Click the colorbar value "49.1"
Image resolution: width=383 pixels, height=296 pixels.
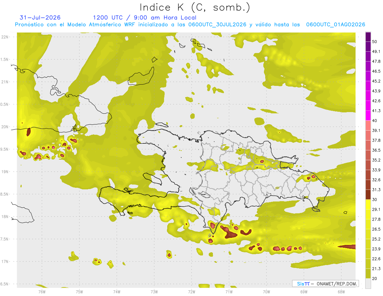click(376, 51)
